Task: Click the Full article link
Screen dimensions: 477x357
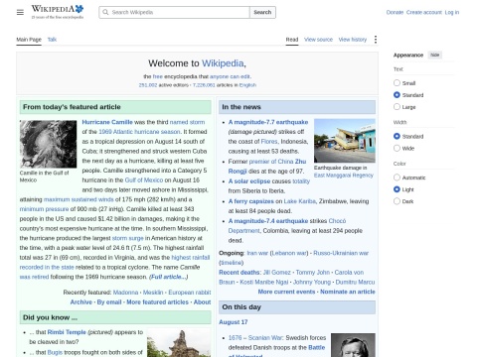Action: click(168, 277)
